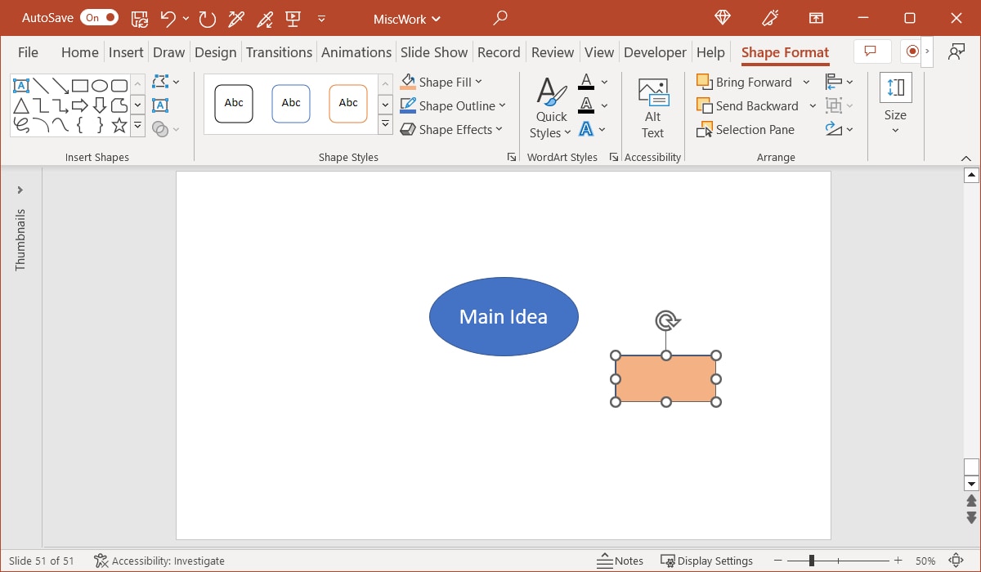Viewport: 981px width, 572px height.
Task: Click the Quick Styles button
Action: [x=549, y=106]
